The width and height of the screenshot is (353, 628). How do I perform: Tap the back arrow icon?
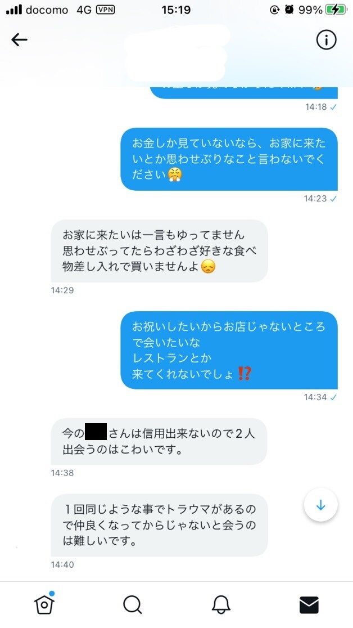pos(19,39)
